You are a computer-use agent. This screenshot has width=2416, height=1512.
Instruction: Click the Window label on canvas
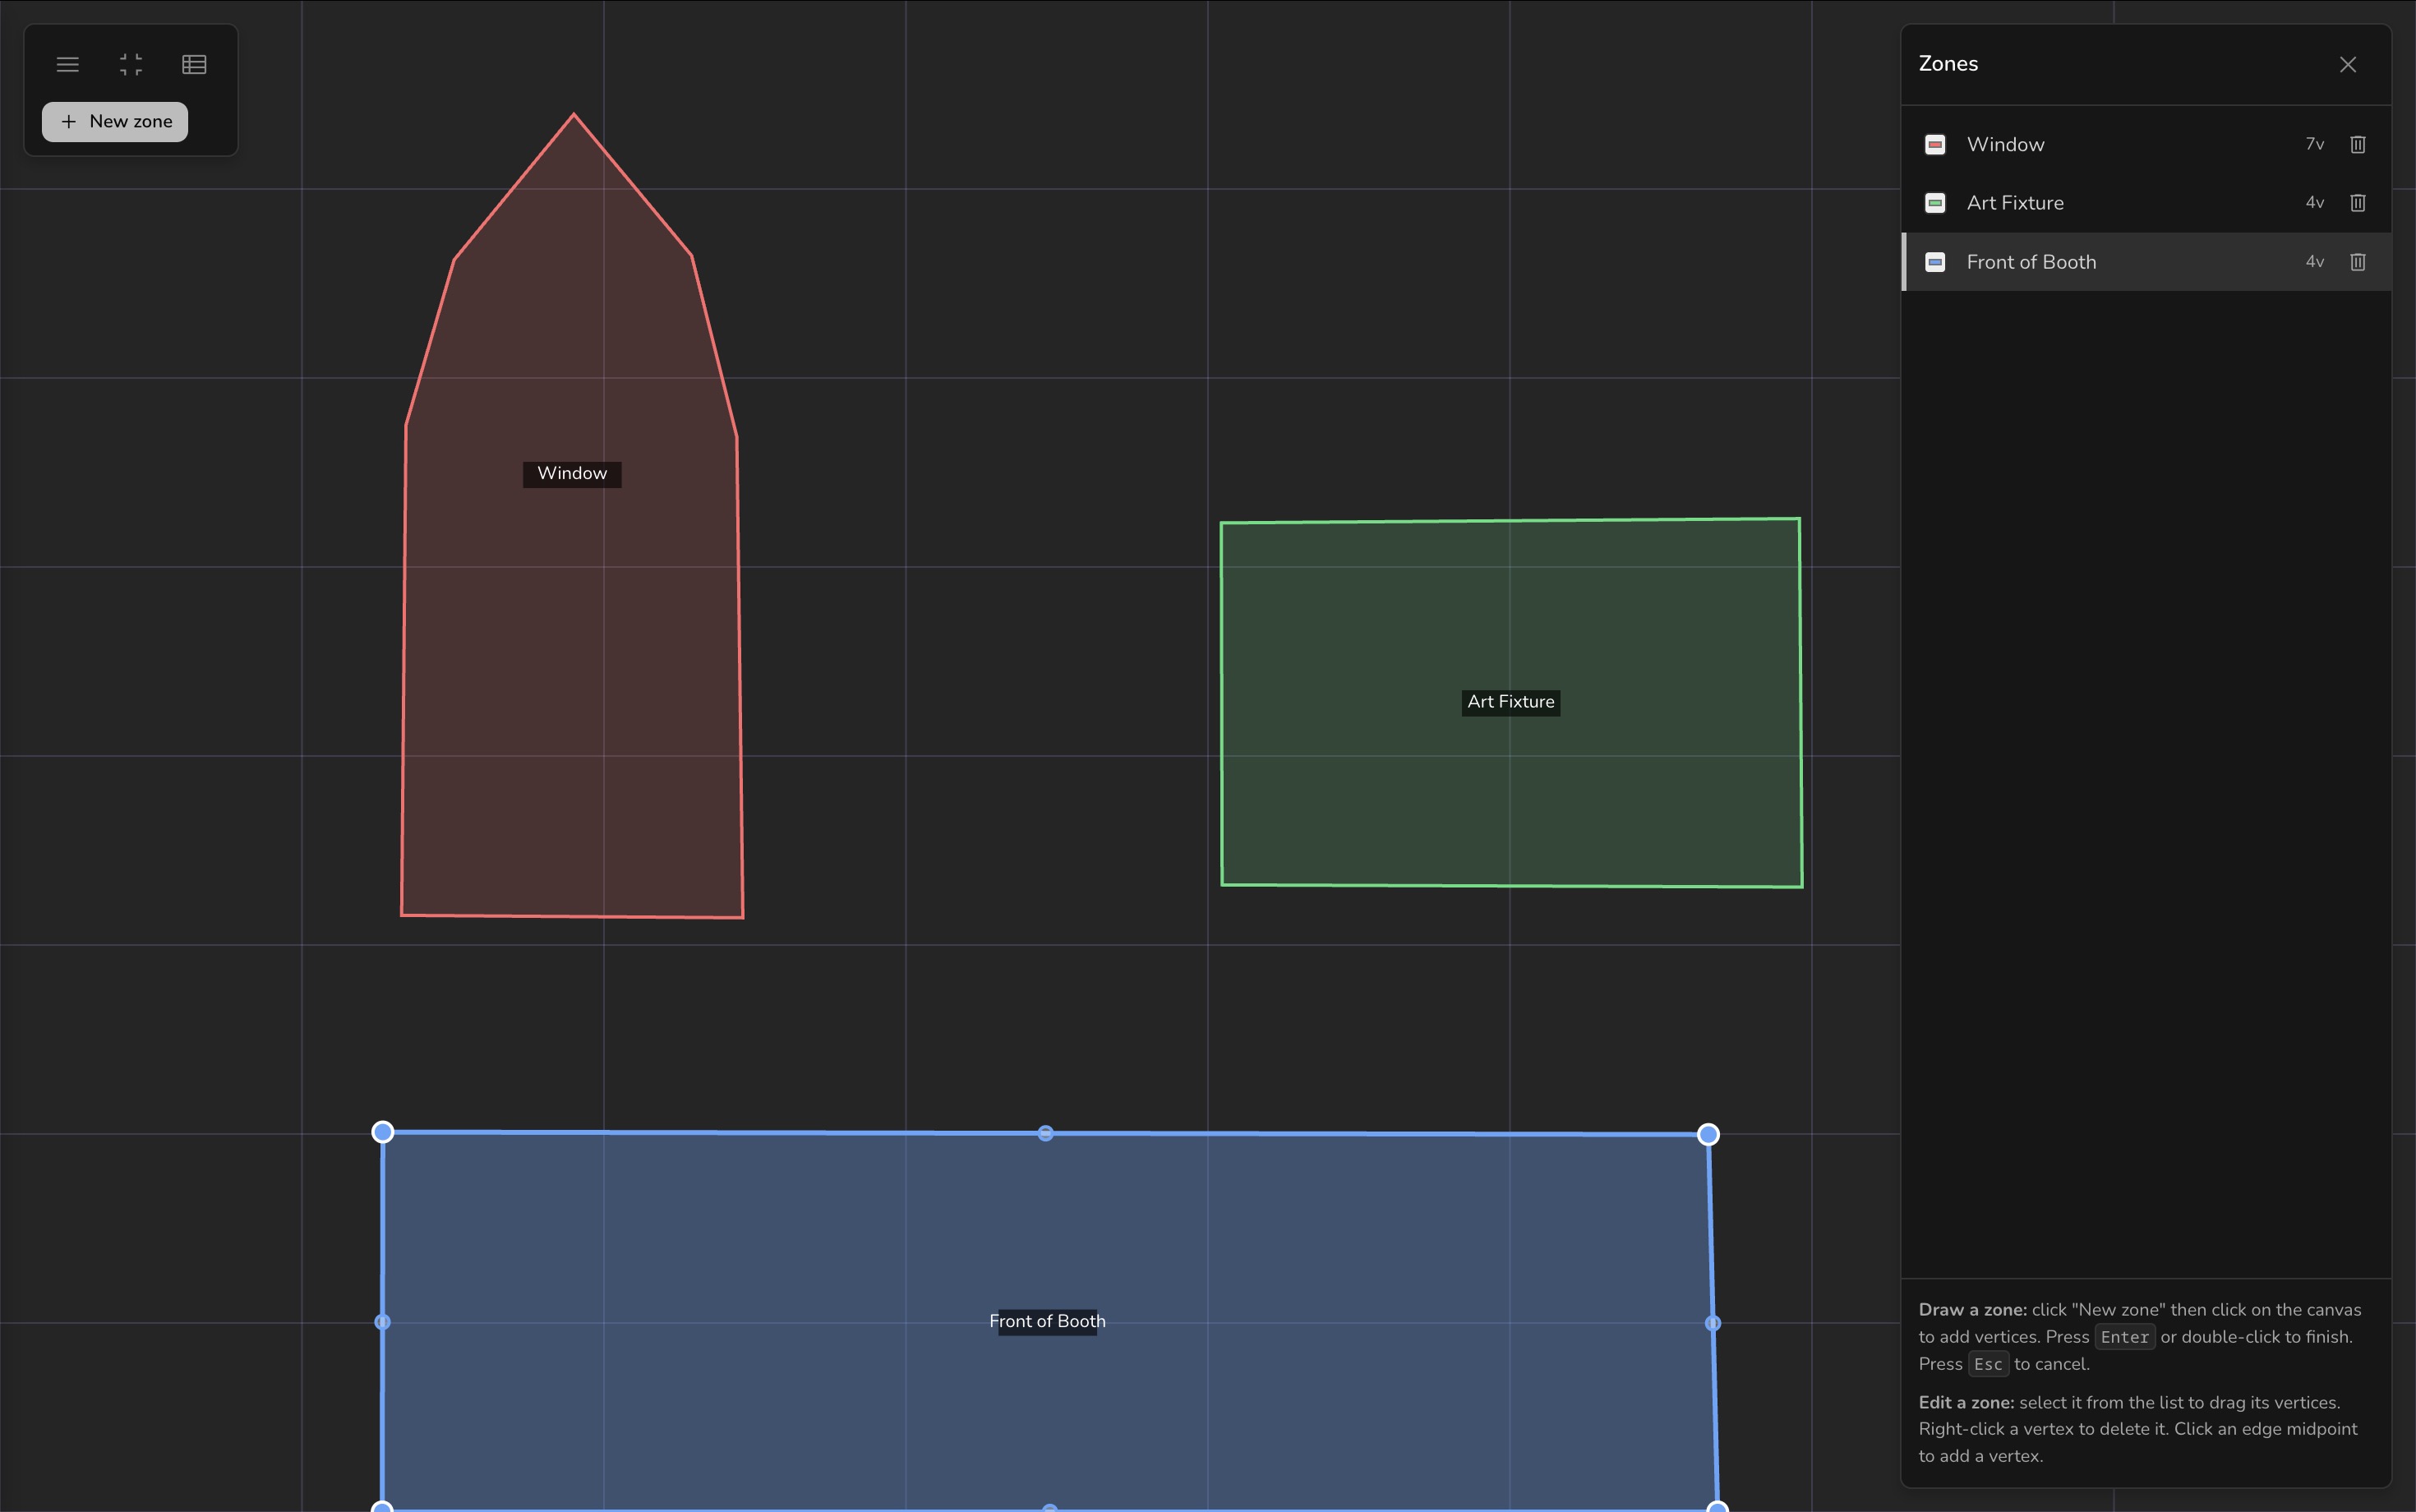click(572, 474)
